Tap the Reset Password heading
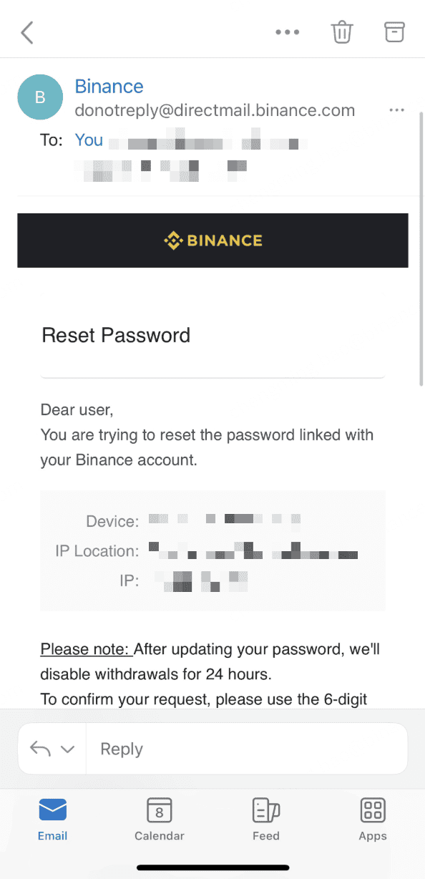 click(x=116, y=335)
